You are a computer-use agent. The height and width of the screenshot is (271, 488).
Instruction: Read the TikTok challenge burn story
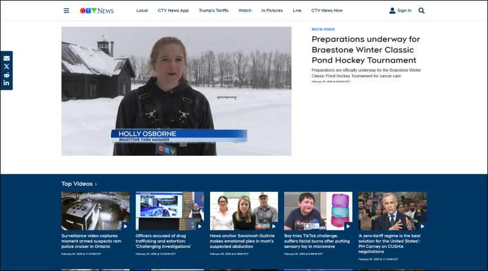318,241
